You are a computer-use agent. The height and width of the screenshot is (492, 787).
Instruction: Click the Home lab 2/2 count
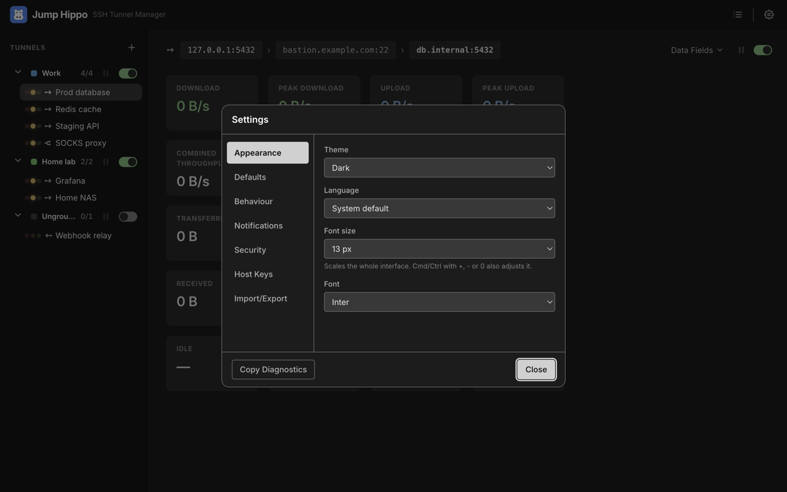[x=87, y=162]
